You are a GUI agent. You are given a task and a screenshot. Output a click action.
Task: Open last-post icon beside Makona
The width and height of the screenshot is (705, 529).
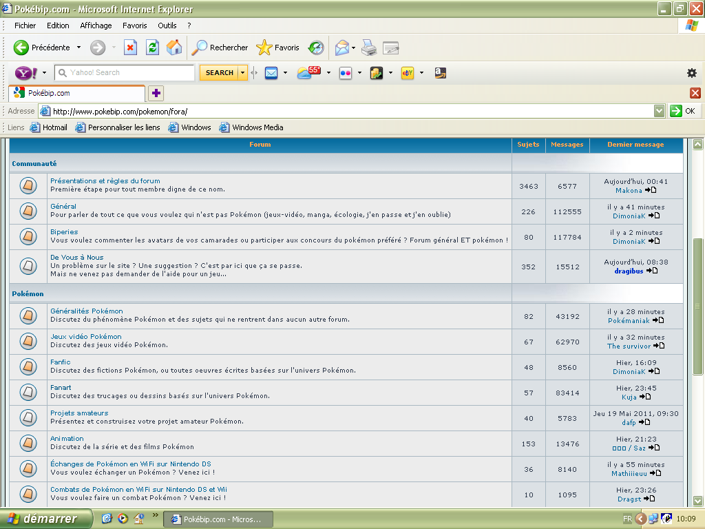(651, 190)
